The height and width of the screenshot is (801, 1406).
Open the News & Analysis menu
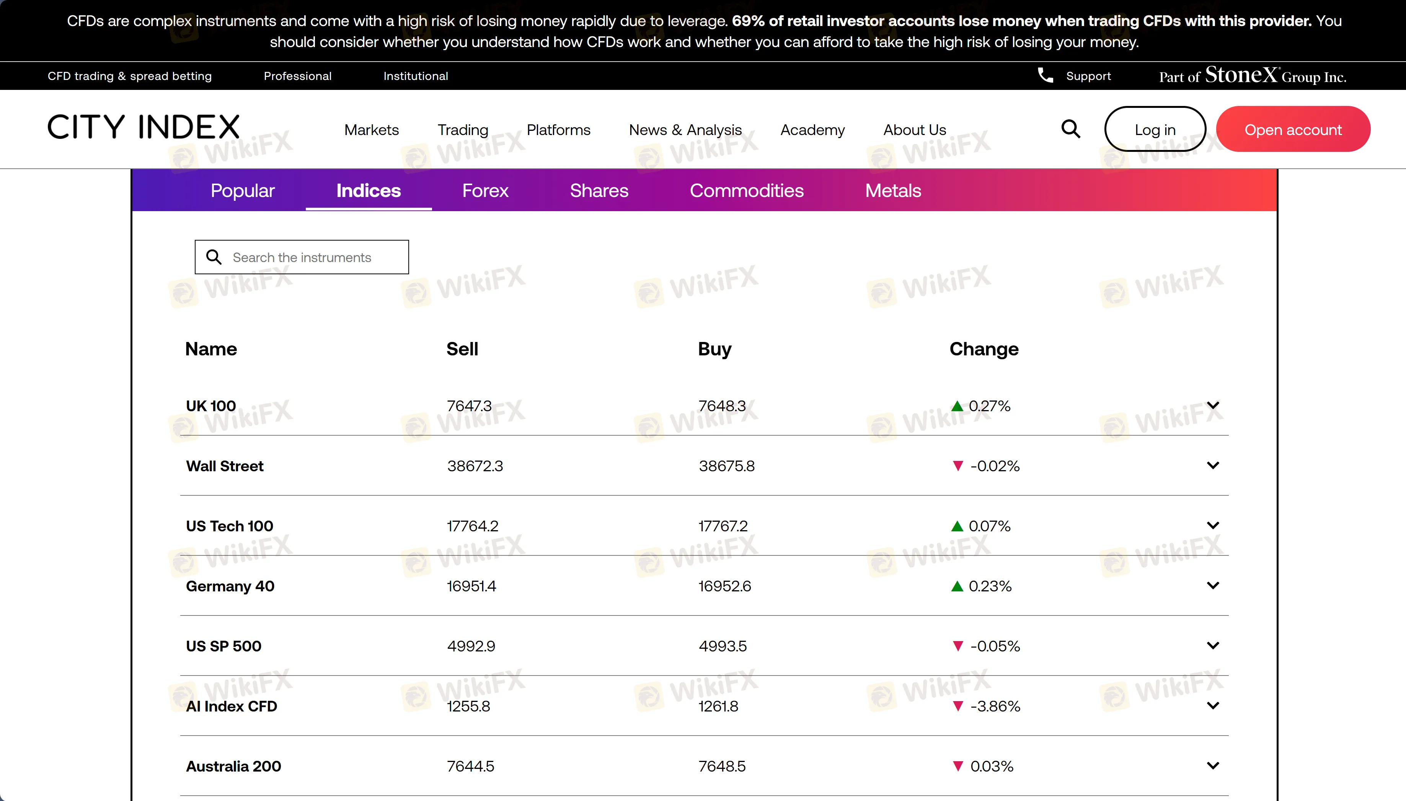pyautogui.click(x=685, y=130)
